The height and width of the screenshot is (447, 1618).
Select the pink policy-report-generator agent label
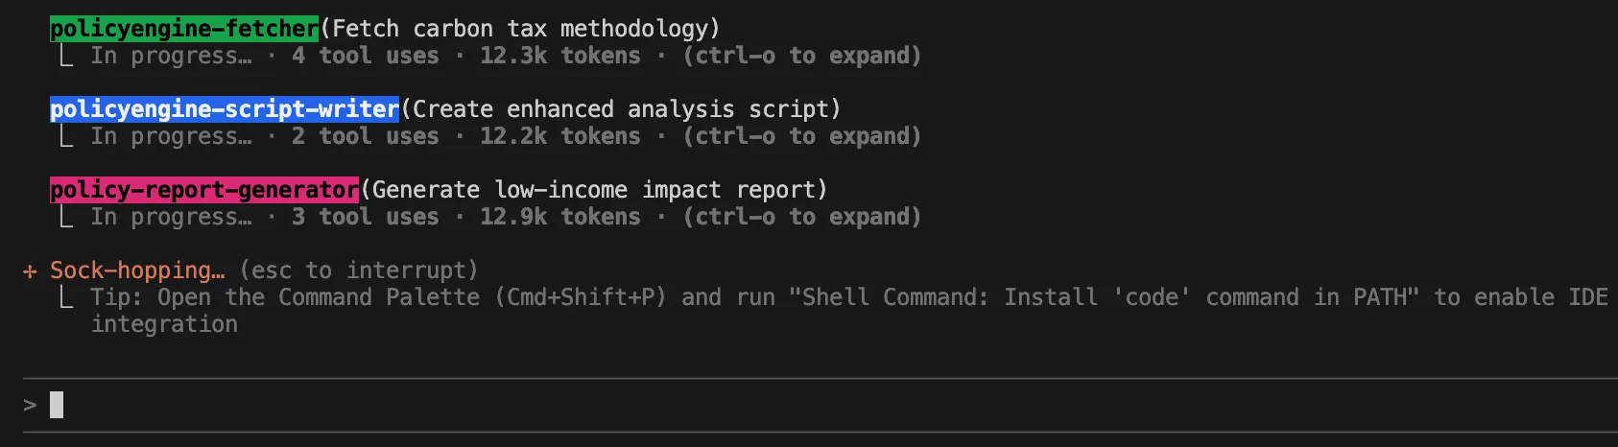click(204, 190)
